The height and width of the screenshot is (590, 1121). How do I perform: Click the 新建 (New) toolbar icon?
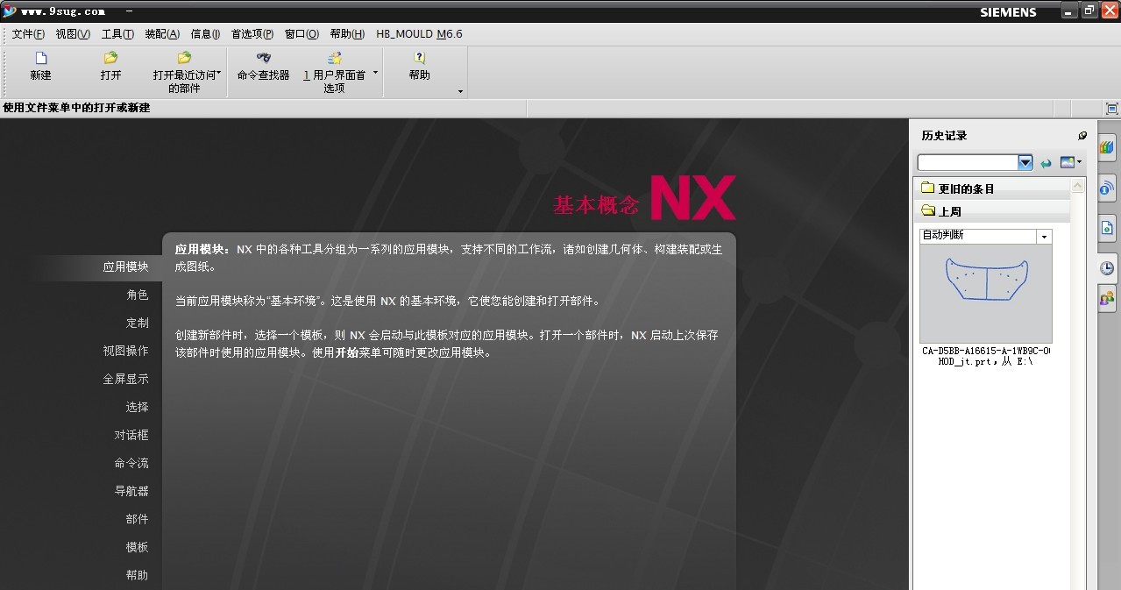coord(40,58)
